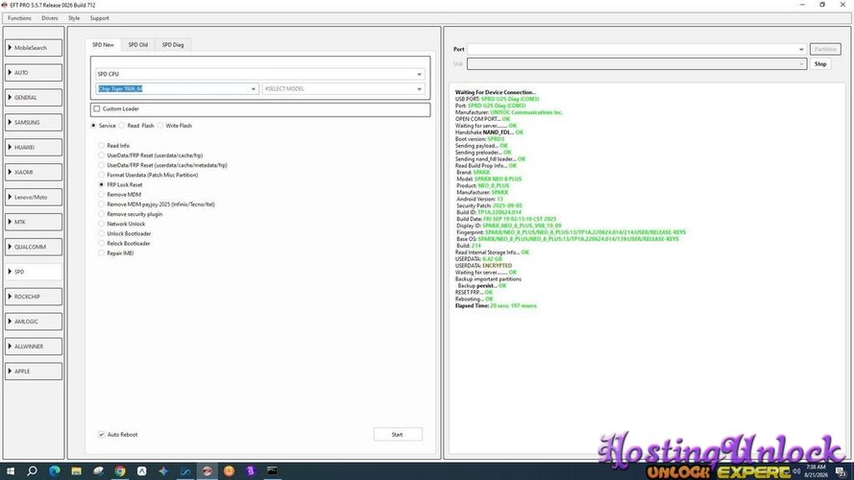Click the Start button
The image size is (854, 480).
point(398,434)
